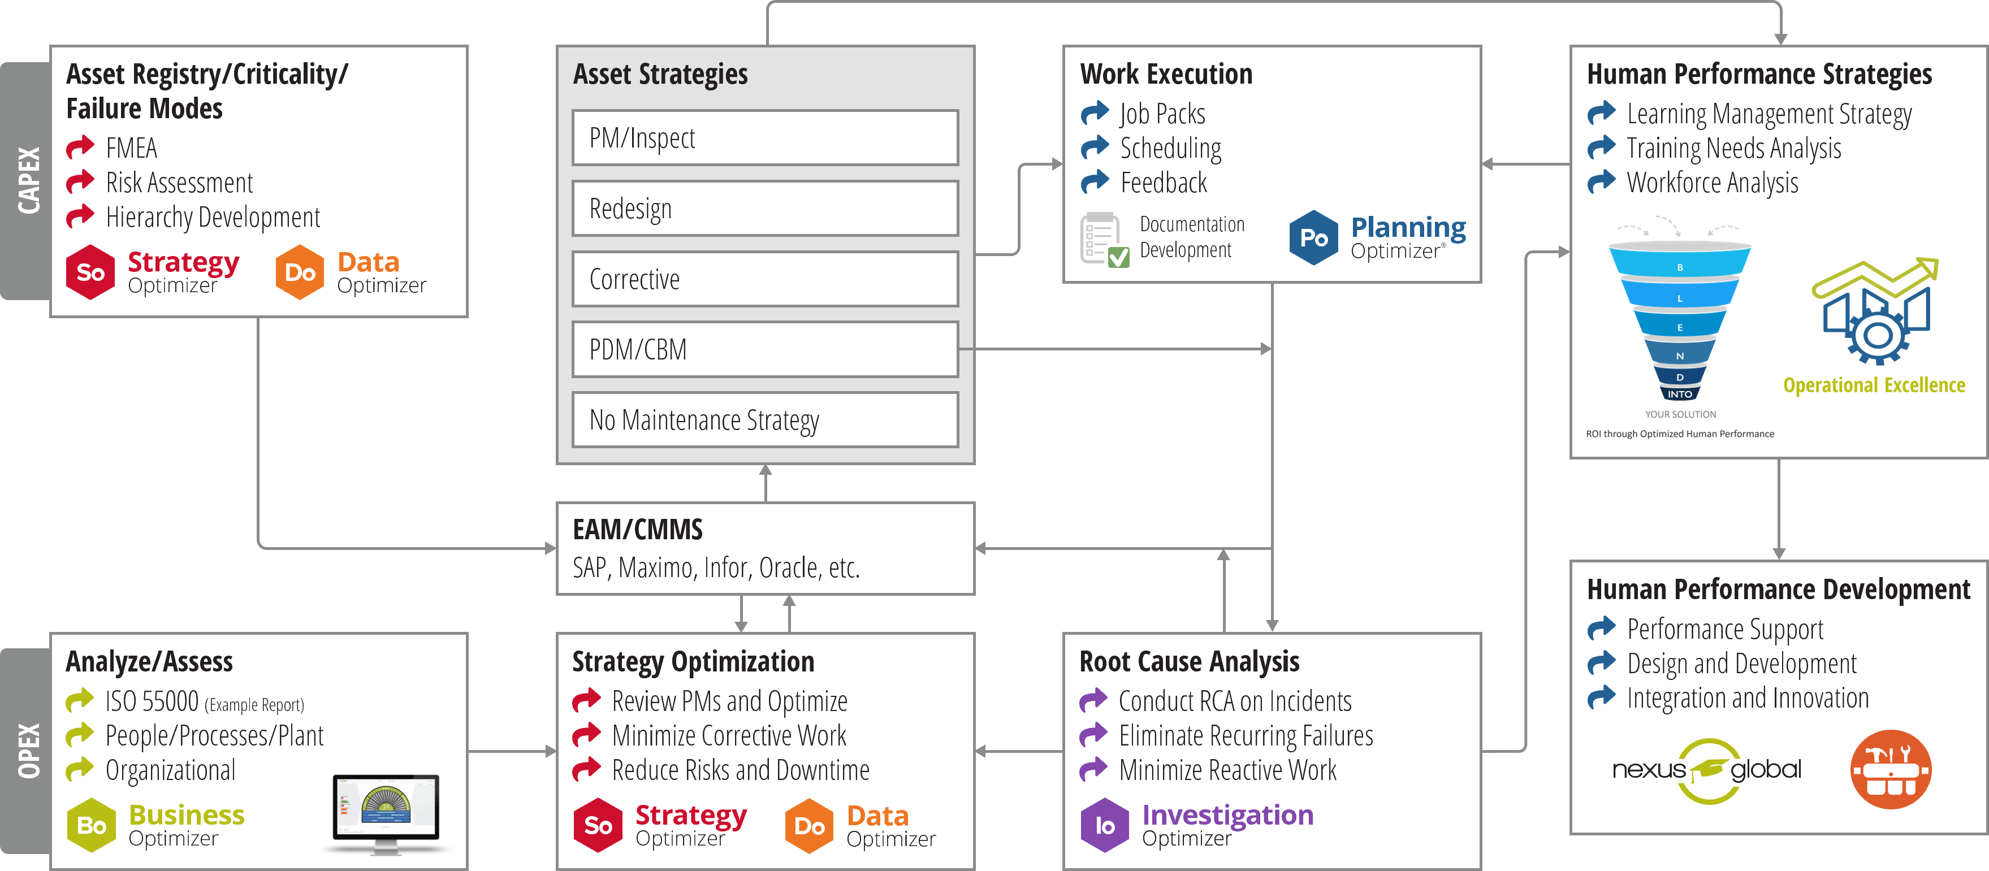1989x871 pixels.
Task: Click the Learning Management Strategy item
Action: pyautogui.click(x=1769, y=114)
